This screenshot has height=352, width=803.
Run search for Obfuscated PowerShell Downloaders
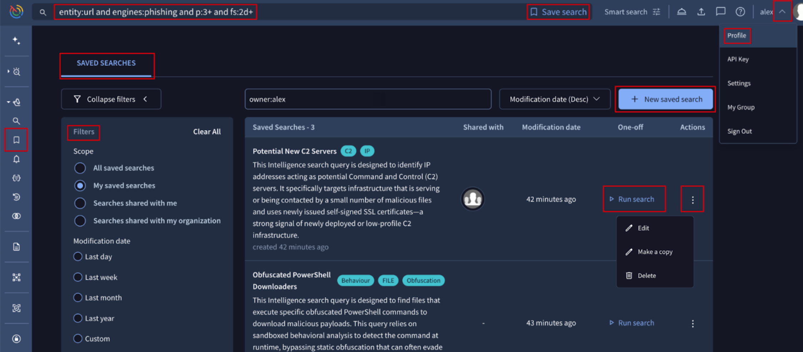[632, 323]
